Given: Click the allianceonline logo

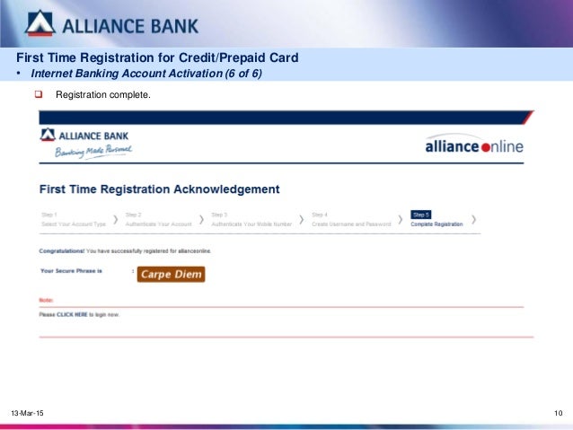Looking at the screenshot, I should pos(474,145).
